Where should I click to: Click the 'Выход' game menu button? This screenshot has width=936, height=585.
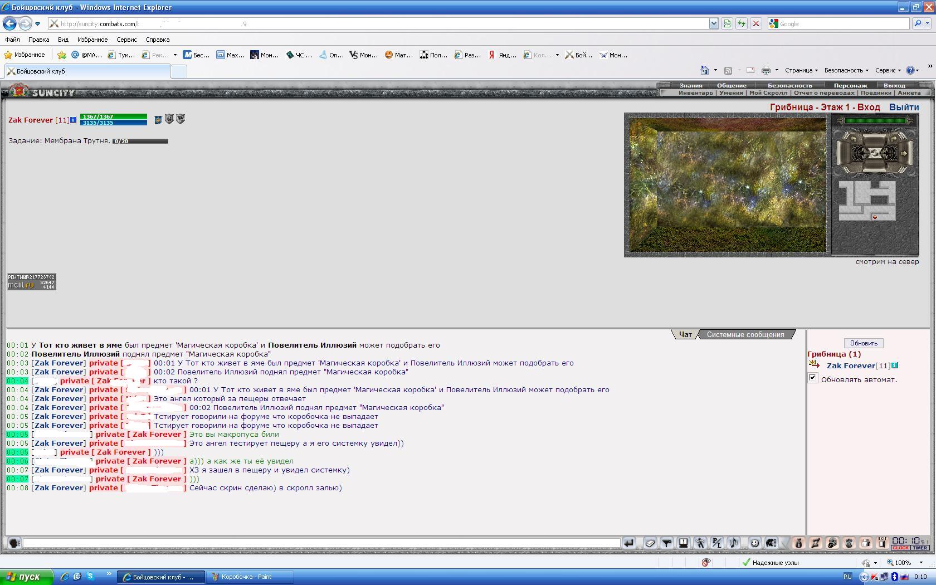pyautogui.click(x=894, y=85)
